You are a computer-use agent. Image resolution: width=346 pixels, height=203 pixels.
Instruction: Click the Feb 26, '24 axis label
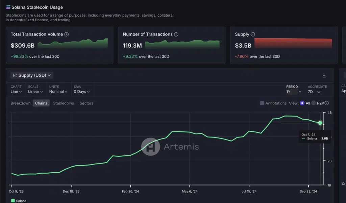click(x=130, y=191)
